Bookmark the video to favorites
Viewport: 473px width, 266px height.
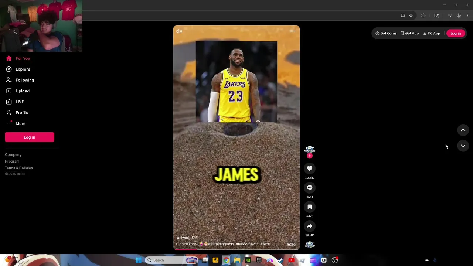click(310, 207)
